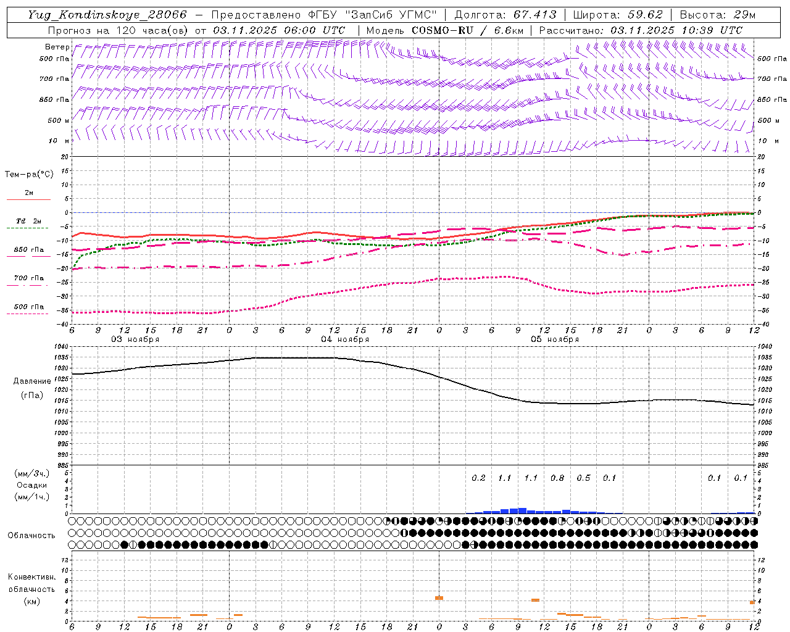This screenshot has height=632, width=790.
Task: Click the Долгота 67.413 value in header
Action: (534, 15)
